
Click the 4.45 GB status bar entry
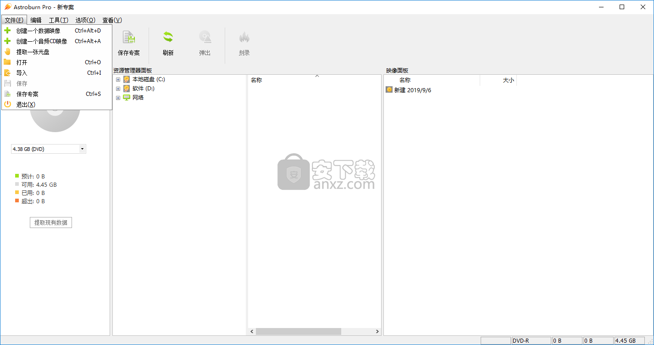pos(629,341)
